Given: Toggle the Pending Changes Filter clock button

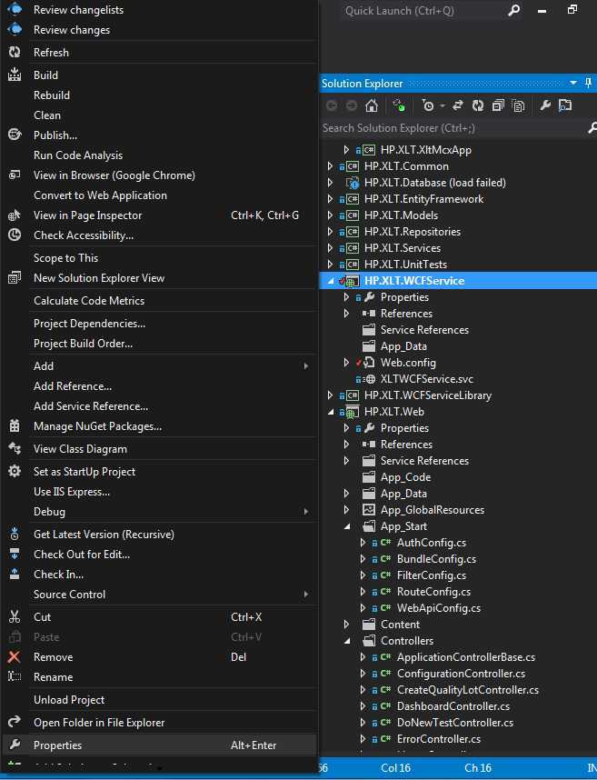Looking at the screenshot, I should (427, 105).
